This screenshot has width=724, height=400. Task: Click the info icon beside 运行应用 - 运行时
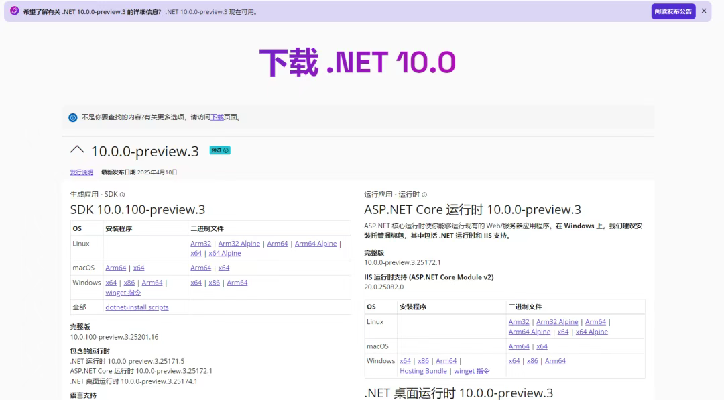(424, 195)
